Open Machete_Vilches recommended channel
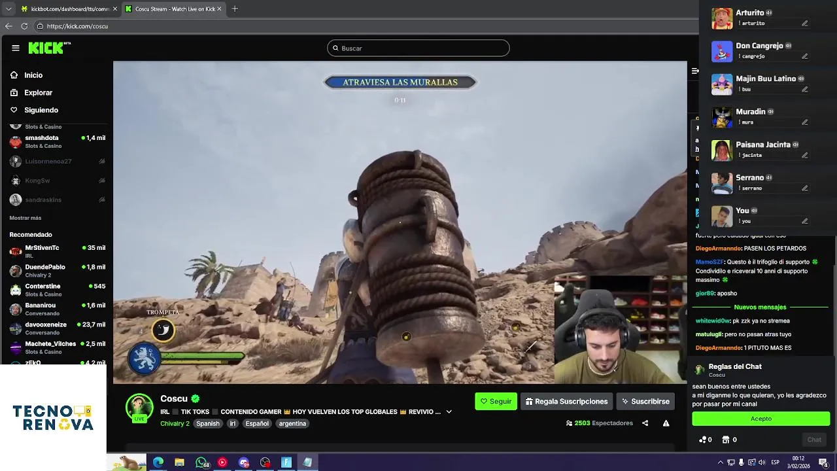 point(58,347)
